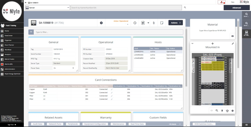Expand the +4 more tabs
Screen dimensions: 251x127
172,124
